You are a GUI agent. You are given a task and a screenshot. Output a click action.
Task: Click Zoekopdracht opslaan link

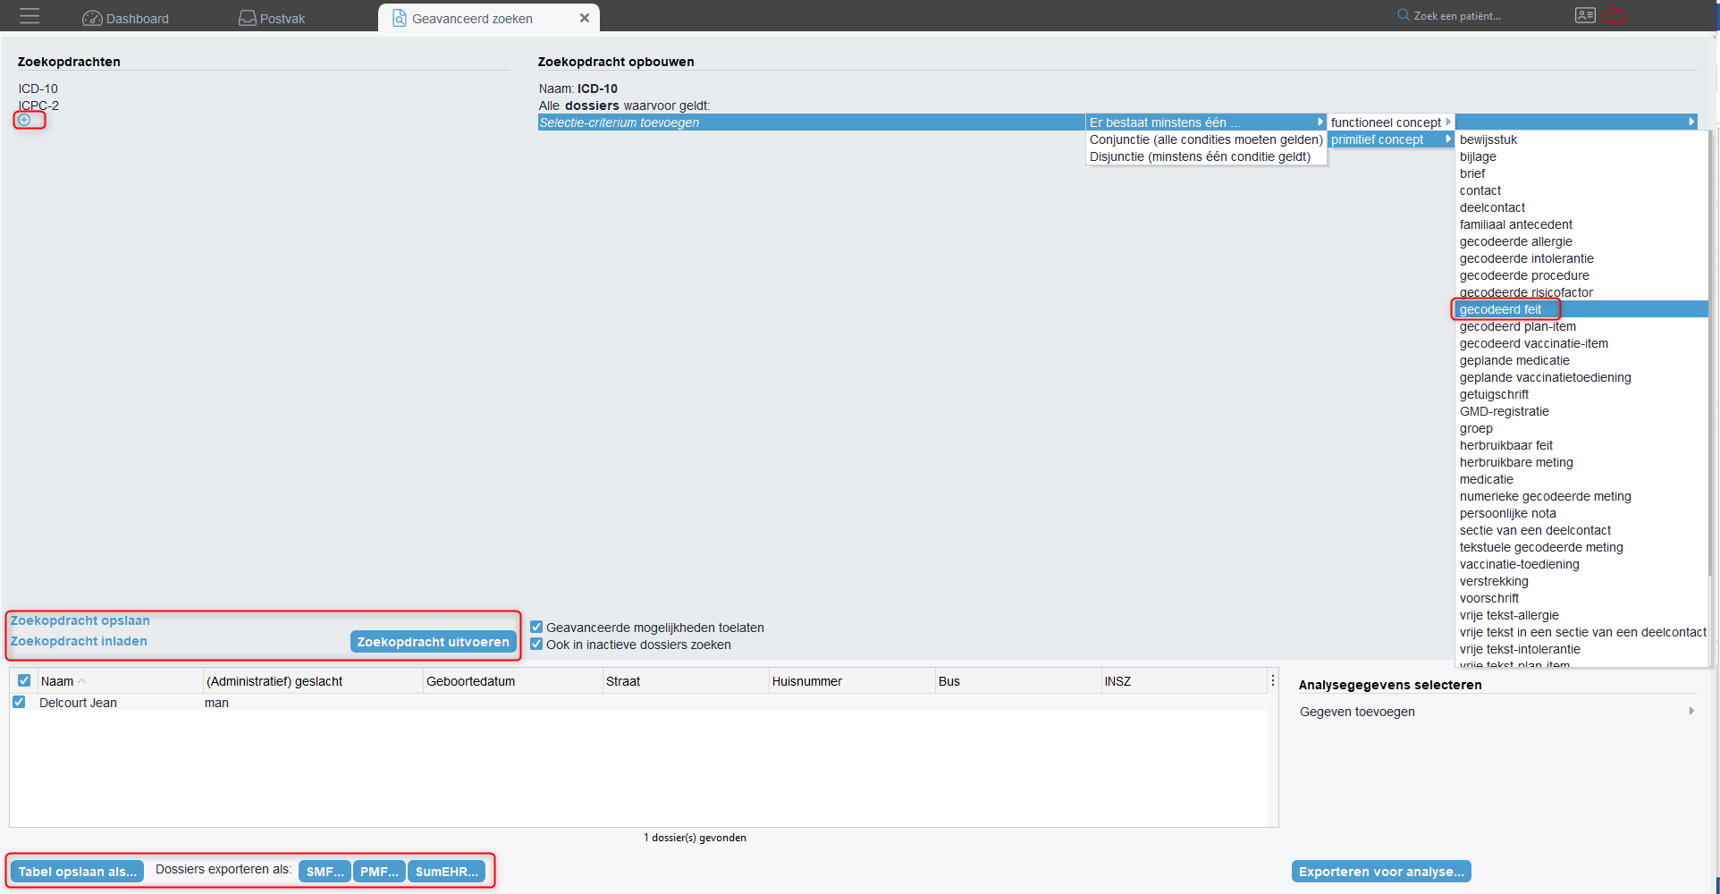(80, 620)
